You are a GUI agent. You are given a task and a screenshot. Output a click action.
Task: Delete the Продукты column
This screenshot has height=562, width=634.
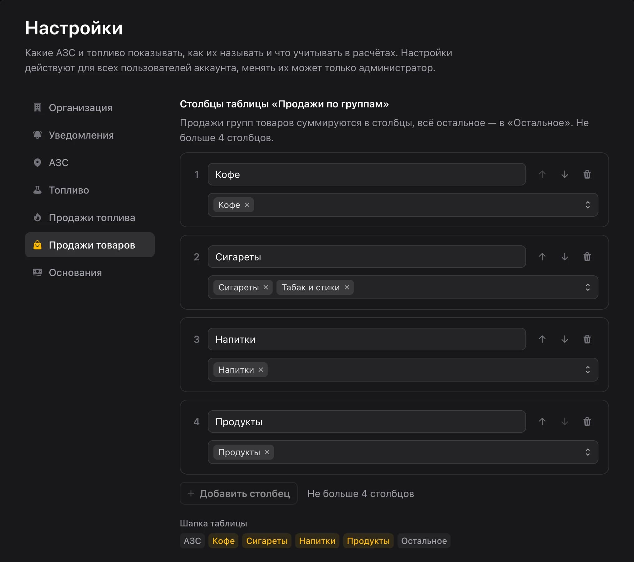(x=587, y=421)
